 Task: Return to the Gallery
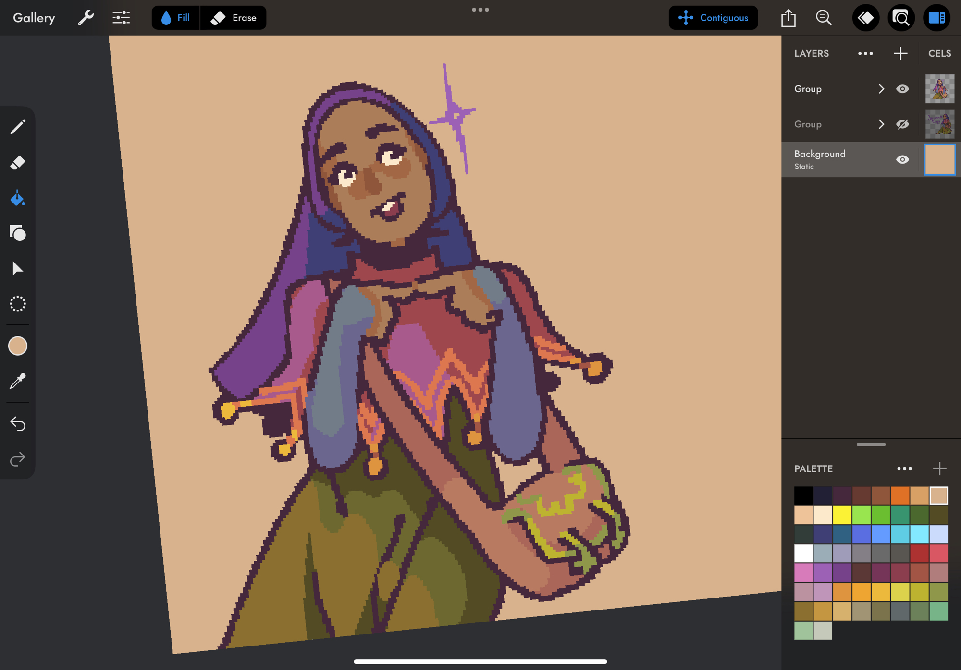click(34, 18)
